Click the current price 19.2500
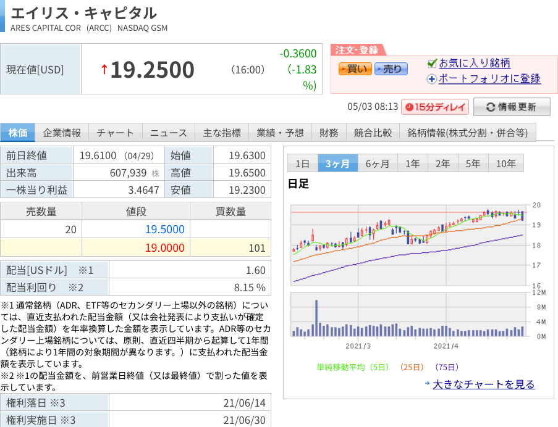This screenshot has width=558, height=427. (x=152, y=70)
